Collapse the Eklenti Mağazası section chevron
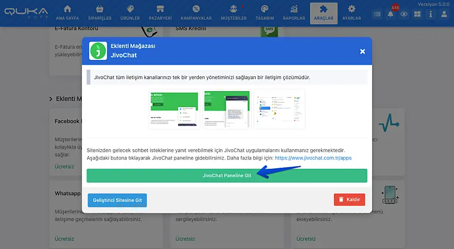The height and width of the screenshot is (249, 454). click(51, 99)
